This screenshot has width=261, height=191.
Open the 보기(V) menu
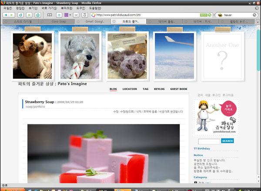pos(33,8)
